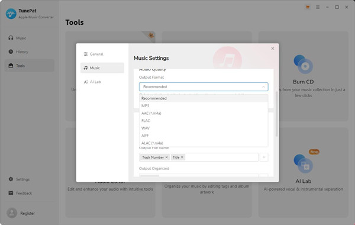Maximize the TunePat window
The width and height of the screenshot is (355, 225).
[337, 7]
